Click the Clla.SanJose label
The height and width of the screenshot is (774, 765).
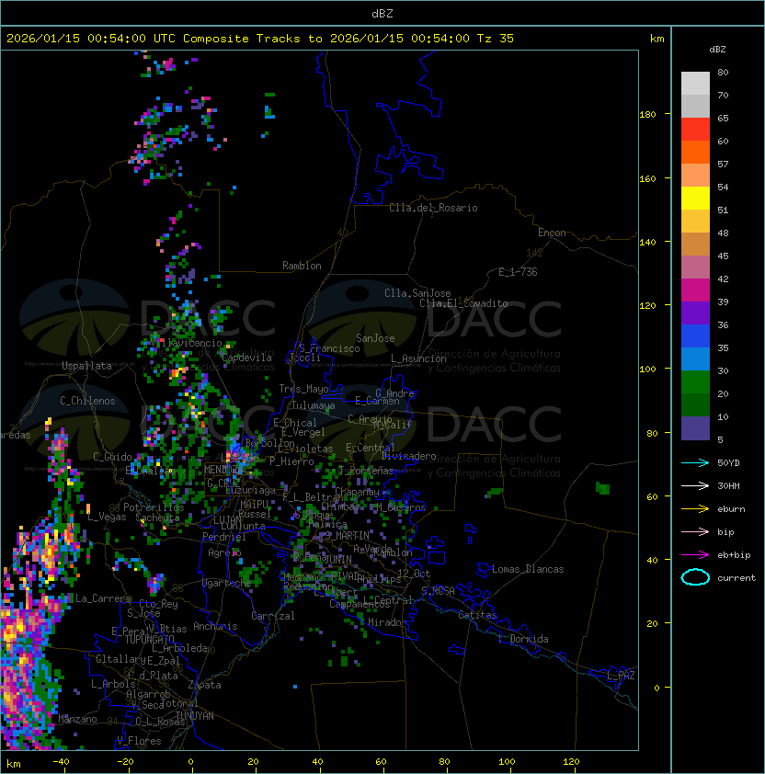click(417, 293)
